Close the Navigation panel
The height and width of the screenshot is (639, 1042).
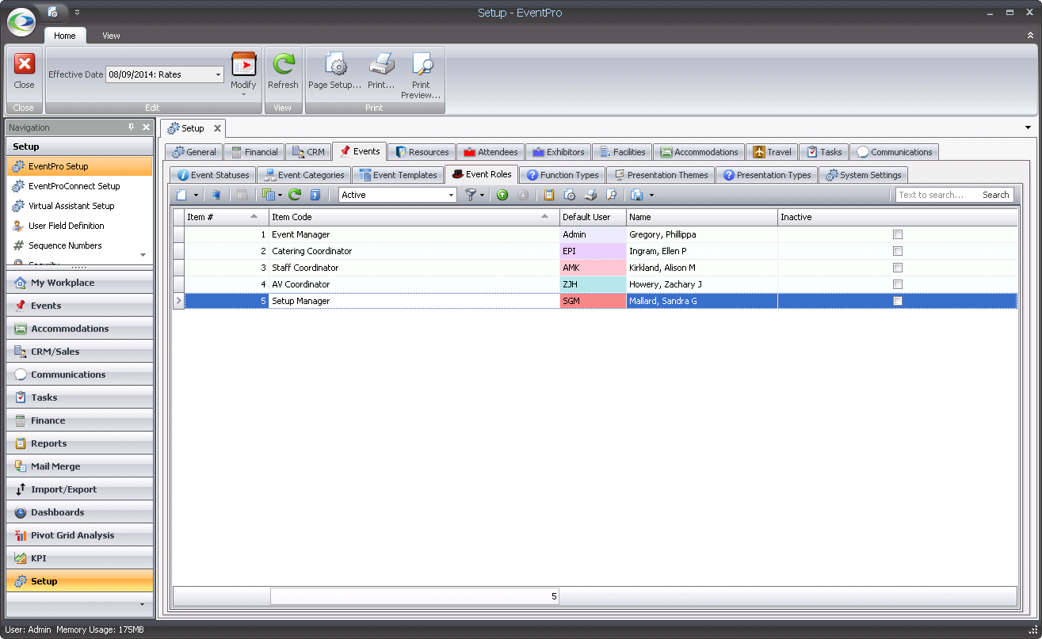click(146, 127)
